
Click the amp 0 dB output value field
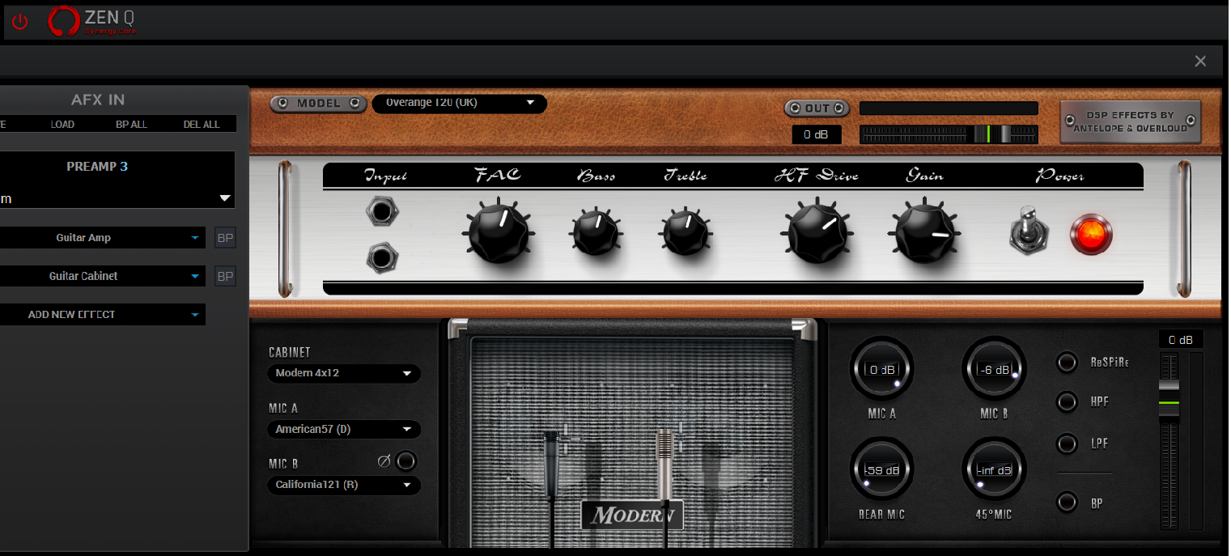pos(817,135)
